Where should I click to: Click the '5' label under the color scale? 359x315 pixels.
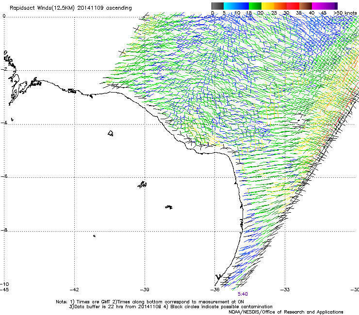click(x=224, y=13)
